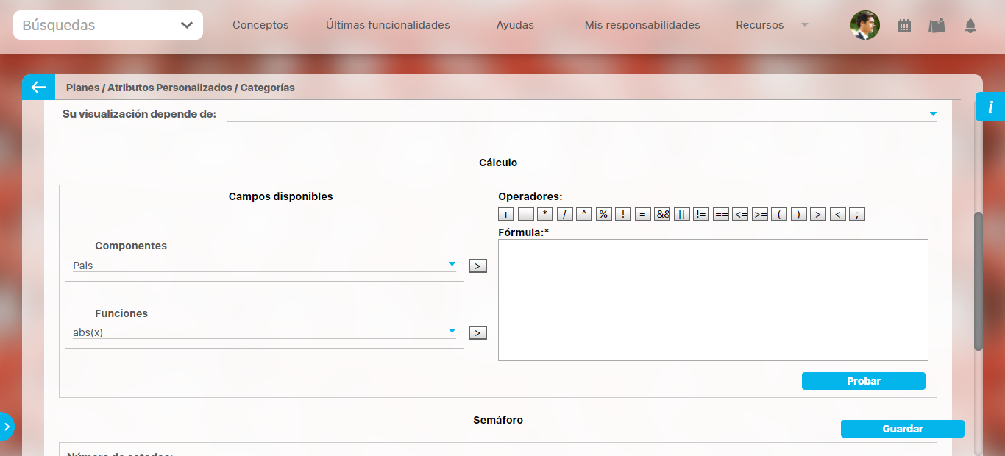Click the Guardar button
The height and width of the screenshot is (456, 1005).
click(902, 429)
